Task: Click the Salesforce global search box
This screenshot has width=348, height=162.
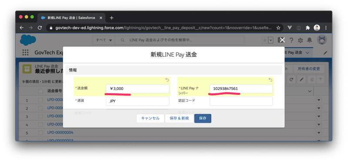Action: coord(180,40)
